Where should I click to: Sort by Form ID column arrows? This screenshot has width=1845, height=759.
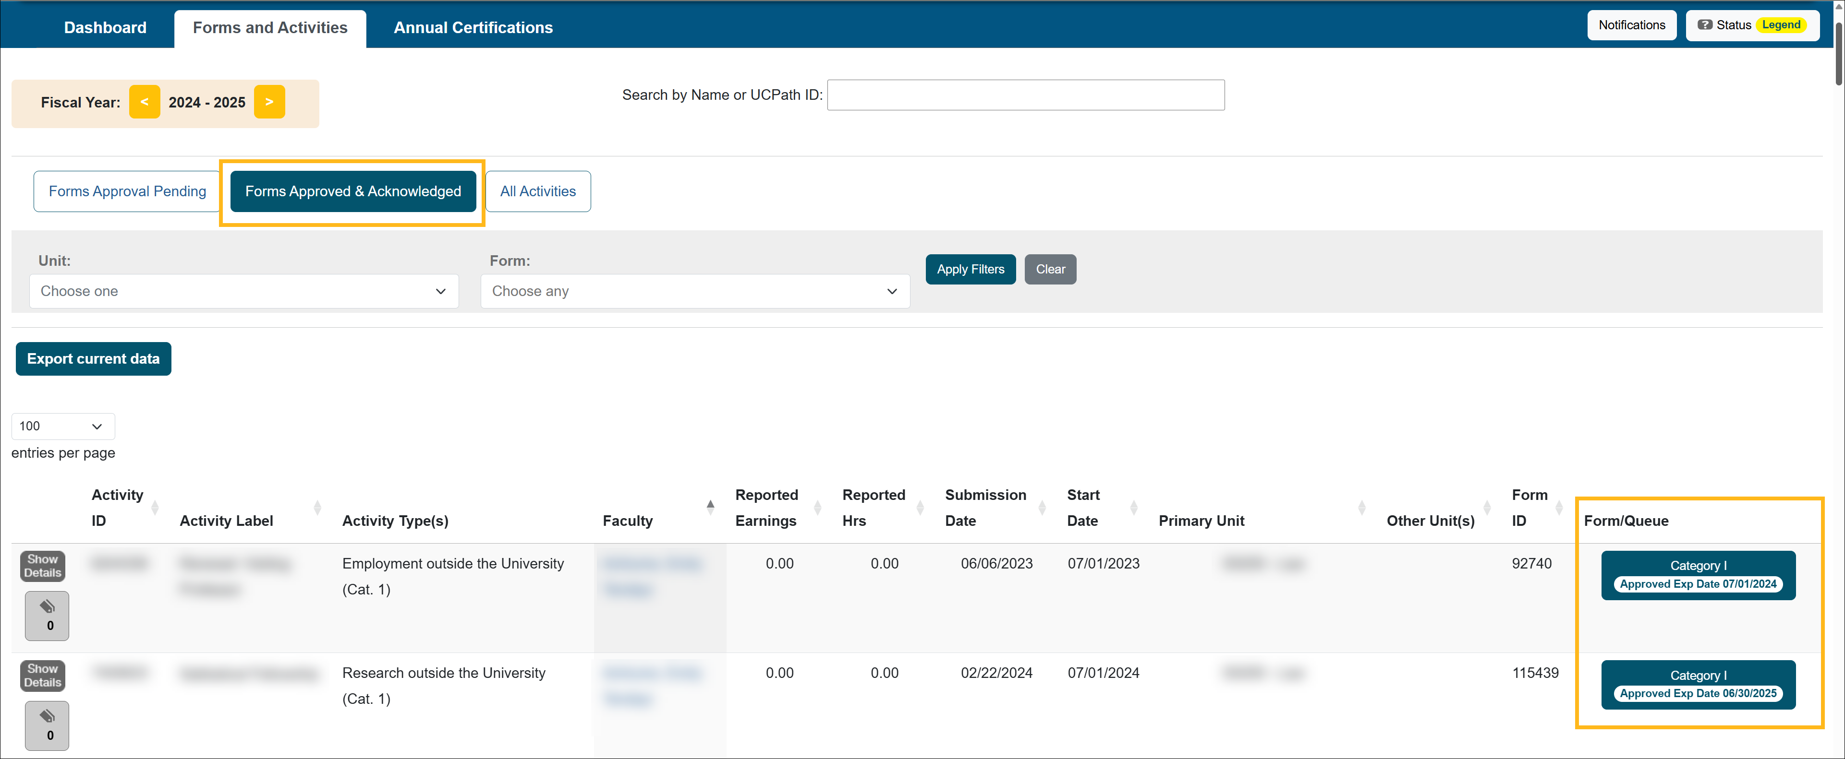(x=1558, y=508)
